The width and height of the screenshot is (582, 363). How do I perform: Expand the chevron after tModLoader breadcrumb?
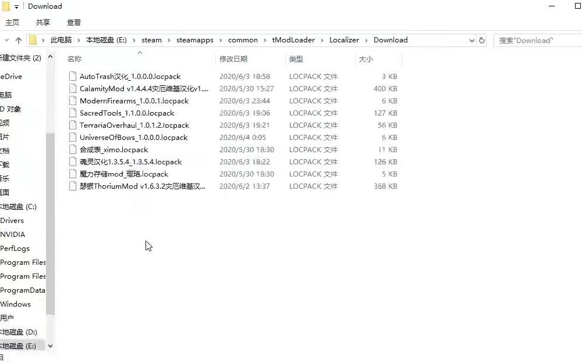click(x=322, y=40)
